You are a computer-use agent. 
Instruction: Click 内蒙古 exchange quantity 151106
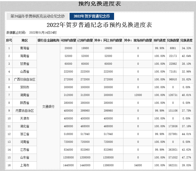[x=173, y=111]
